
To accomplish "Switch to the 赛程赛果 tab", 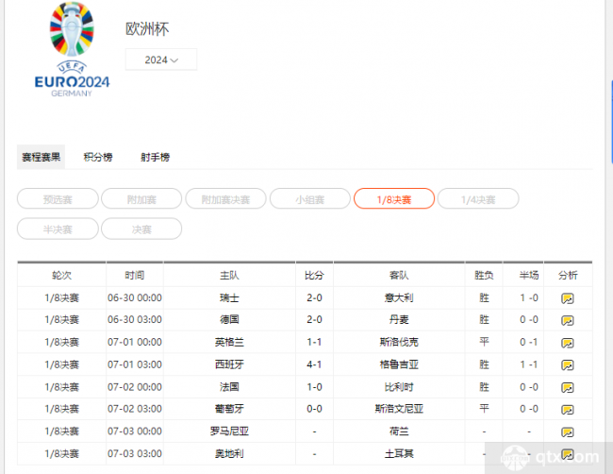I will coord(41,158).
